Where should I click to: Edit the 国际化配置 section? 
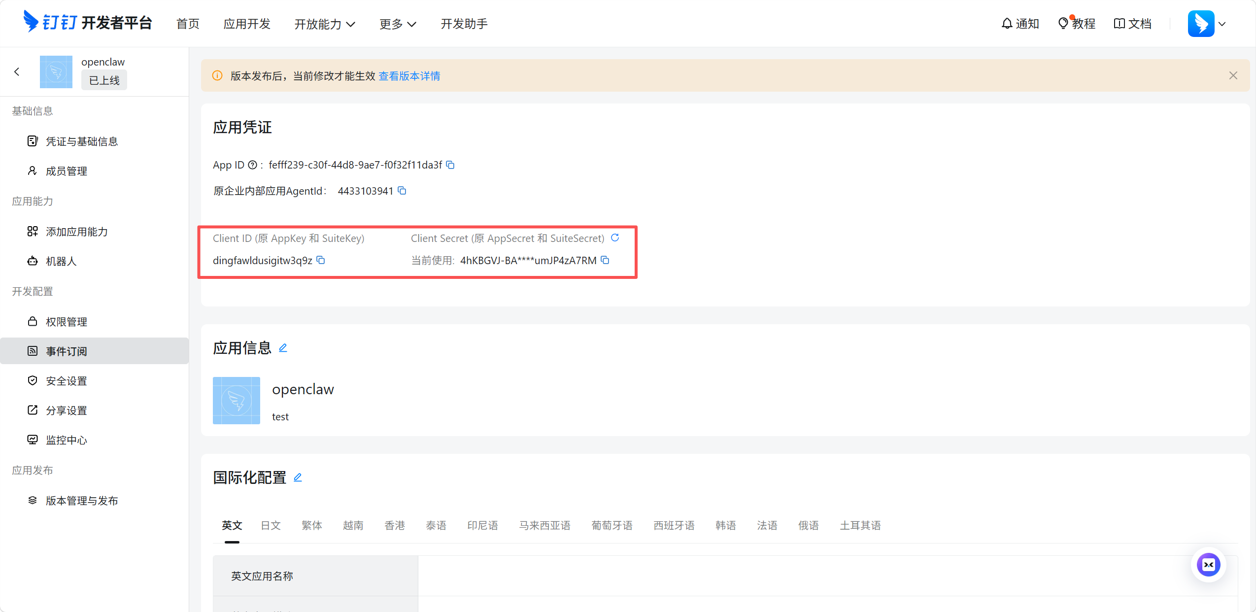coord(298,477)
